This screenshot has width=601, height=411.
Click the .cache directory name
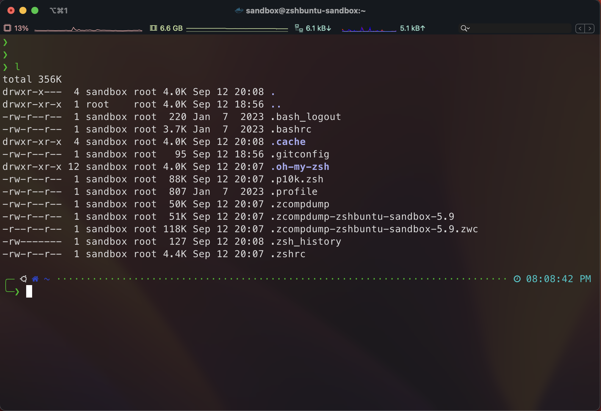pos(288,142)
